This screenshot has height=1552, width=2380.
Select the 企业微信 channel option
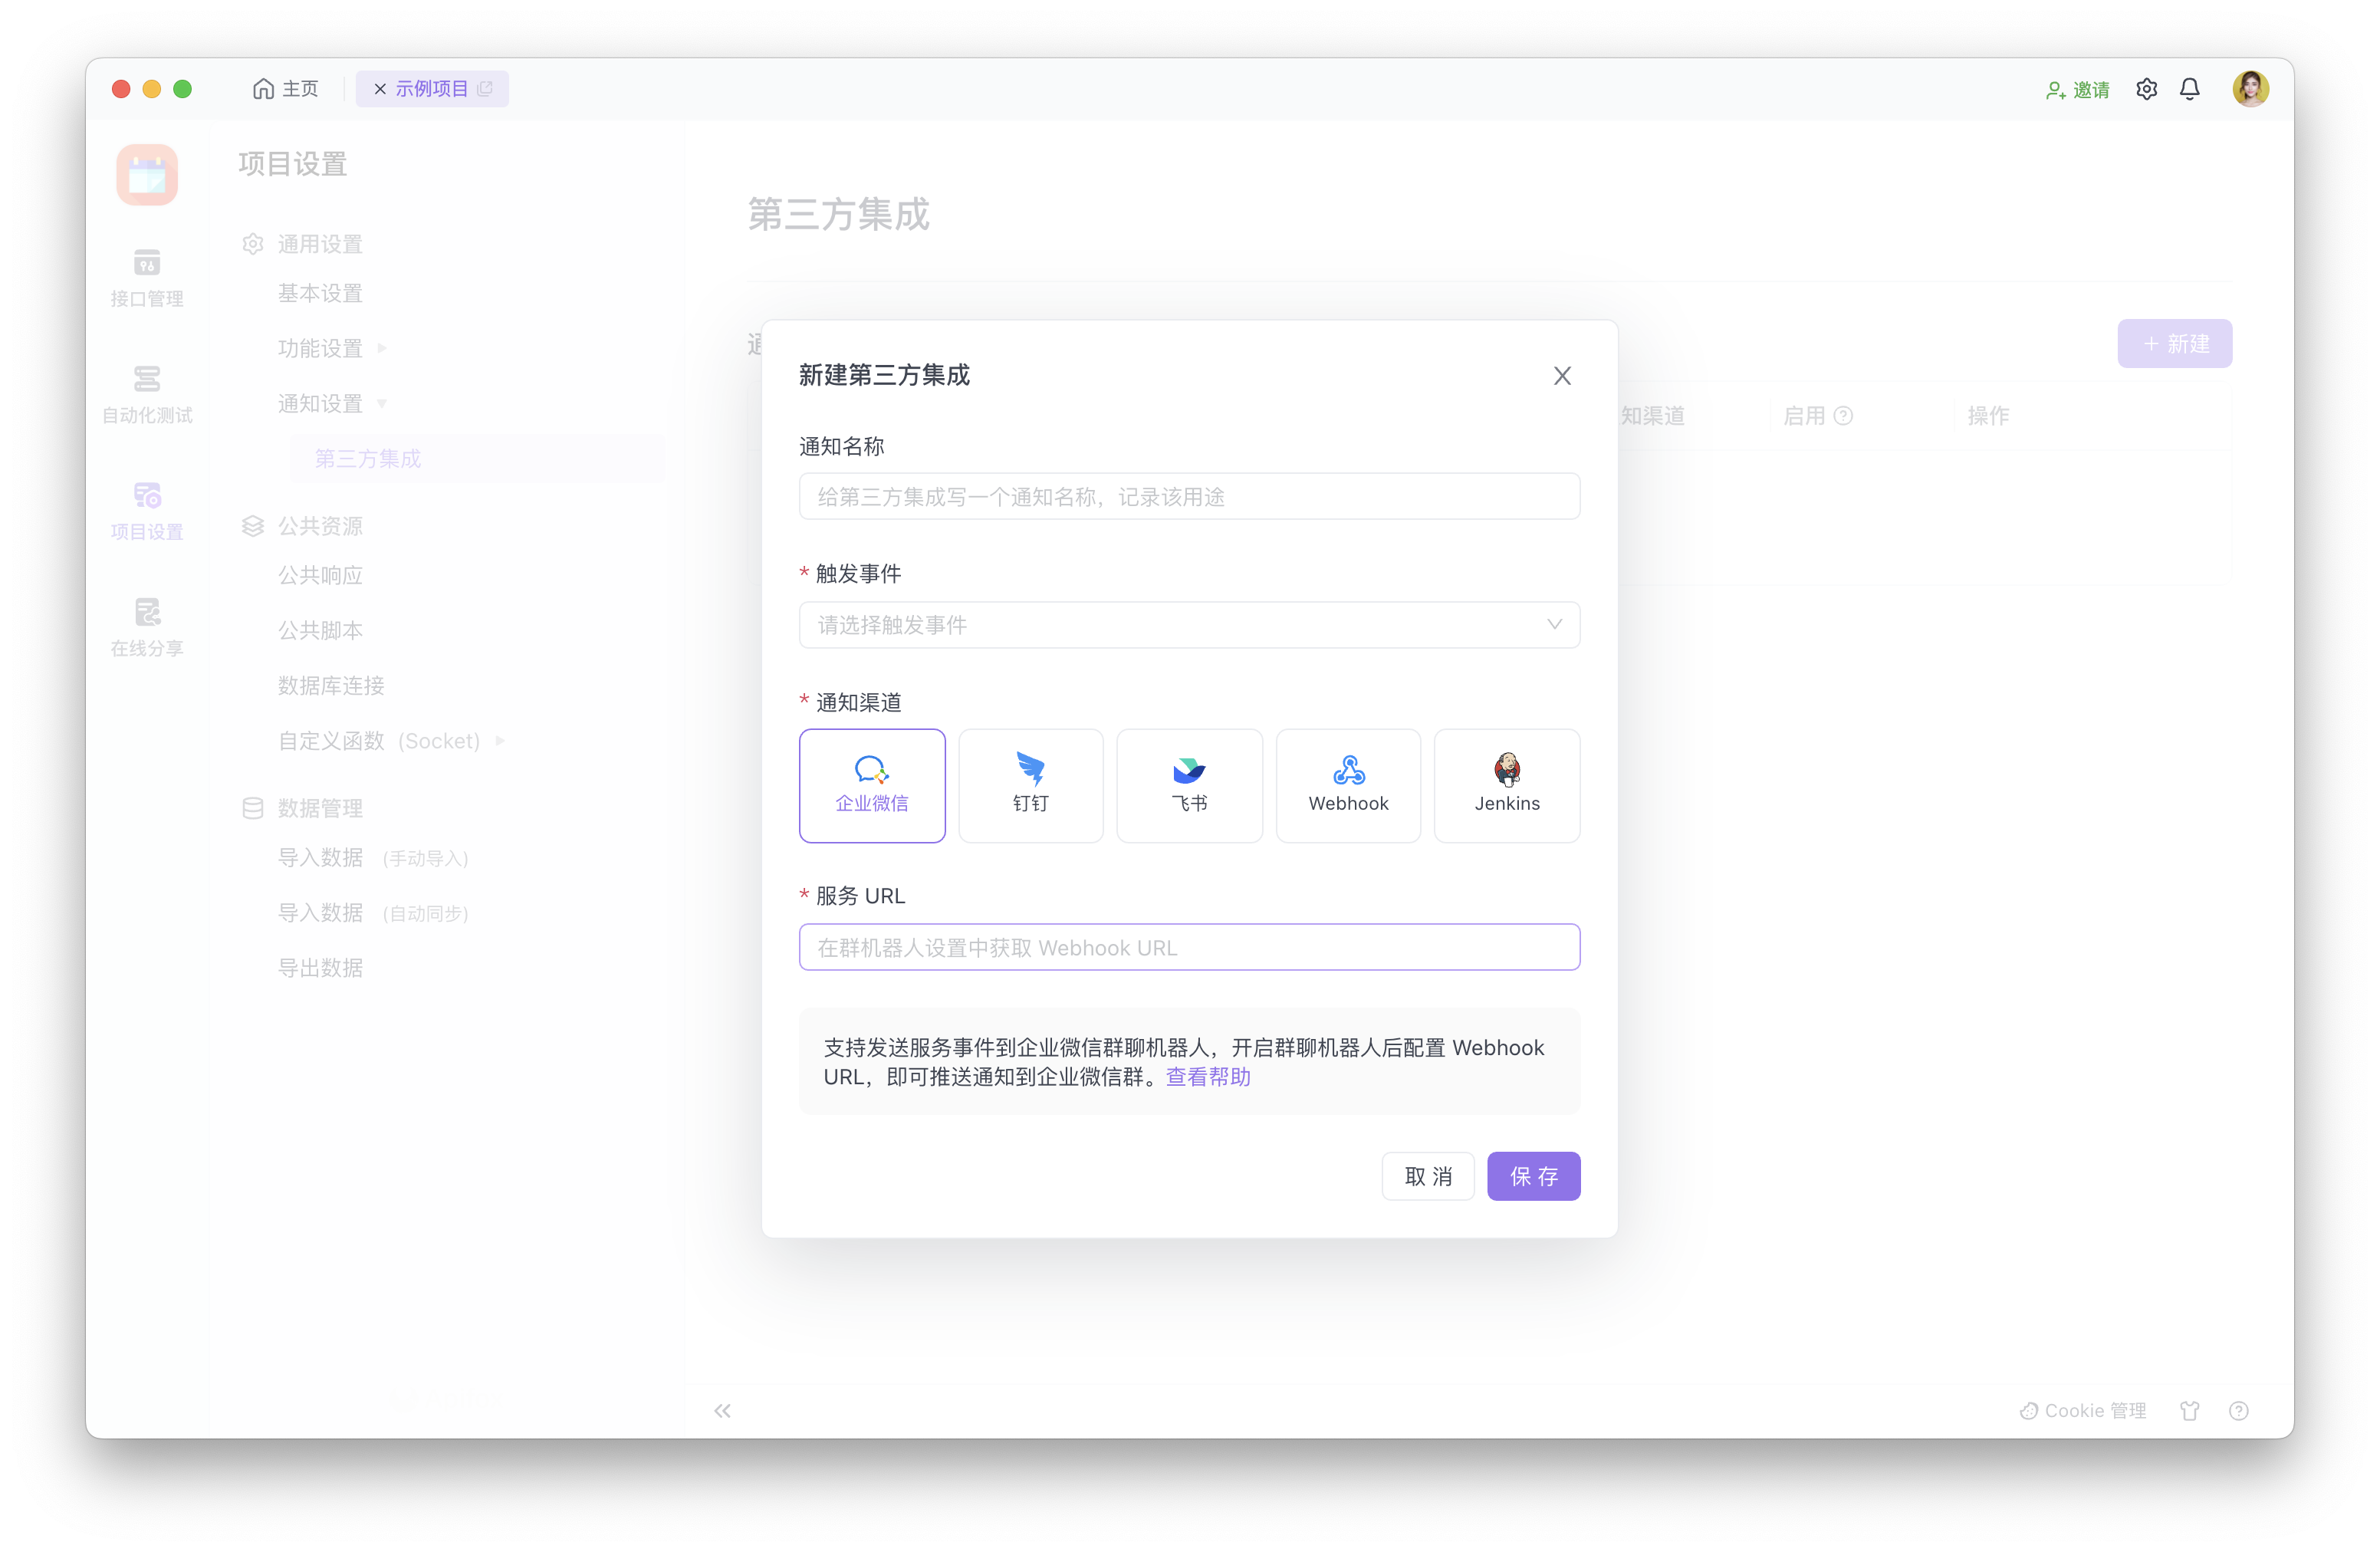871,785
